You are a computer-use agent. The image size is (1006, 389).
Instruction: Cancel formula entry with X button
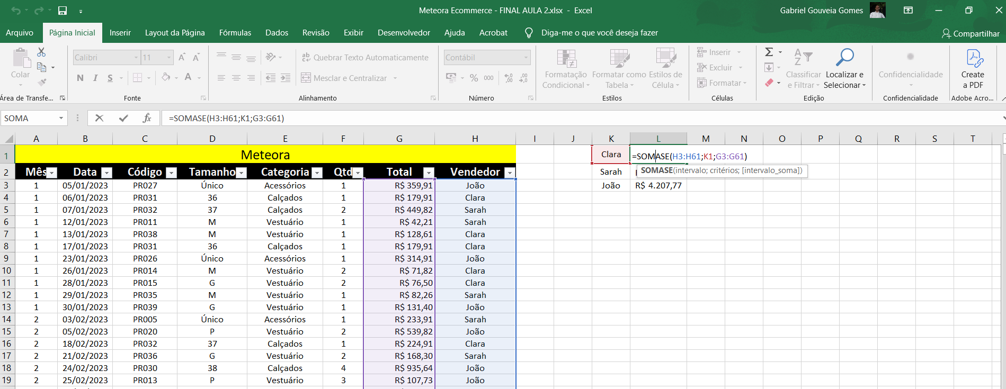(x=99, y=118)
